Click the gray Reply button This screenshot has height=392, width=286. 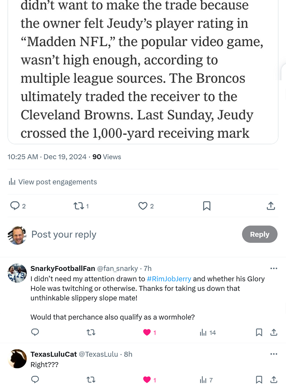[x=259, y=234]
